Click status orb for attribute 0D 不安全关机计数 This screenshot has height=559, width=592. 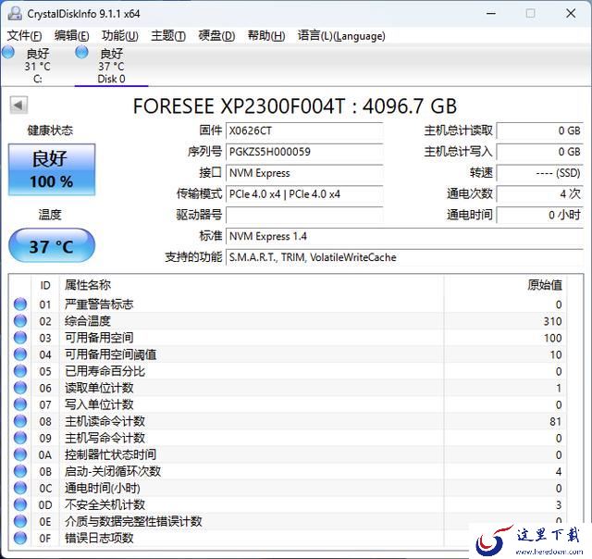pos(20,504)
